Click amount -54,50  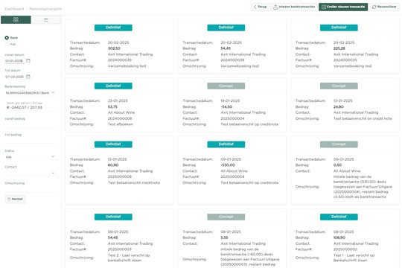[226, 106]
